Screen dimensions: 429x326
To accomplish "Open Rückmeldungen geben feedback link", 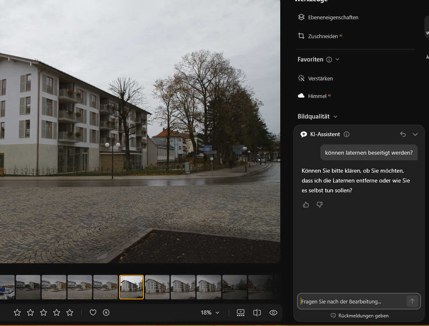I will coord(360,316).
